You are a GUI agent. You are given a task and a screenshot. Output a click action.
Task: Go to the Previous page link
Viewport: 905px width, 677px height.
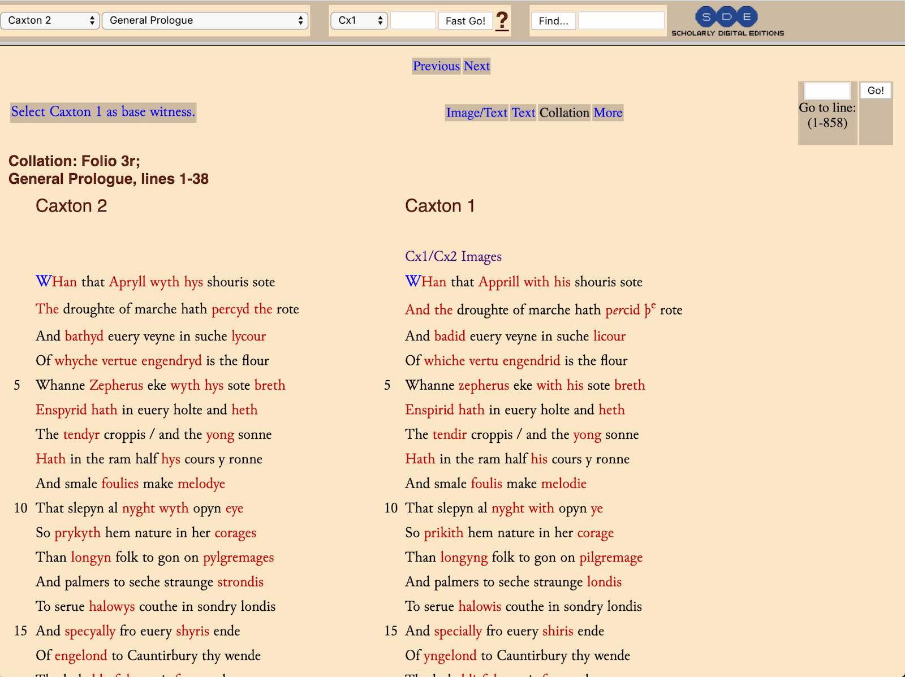(x=436, y=66)
